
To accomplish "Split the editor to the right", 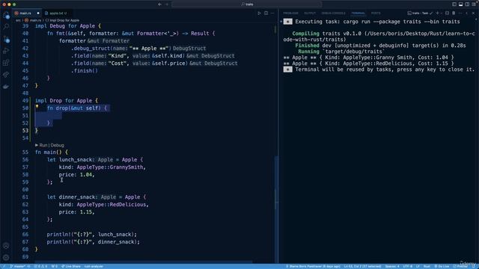I will [x=266, y=13].
